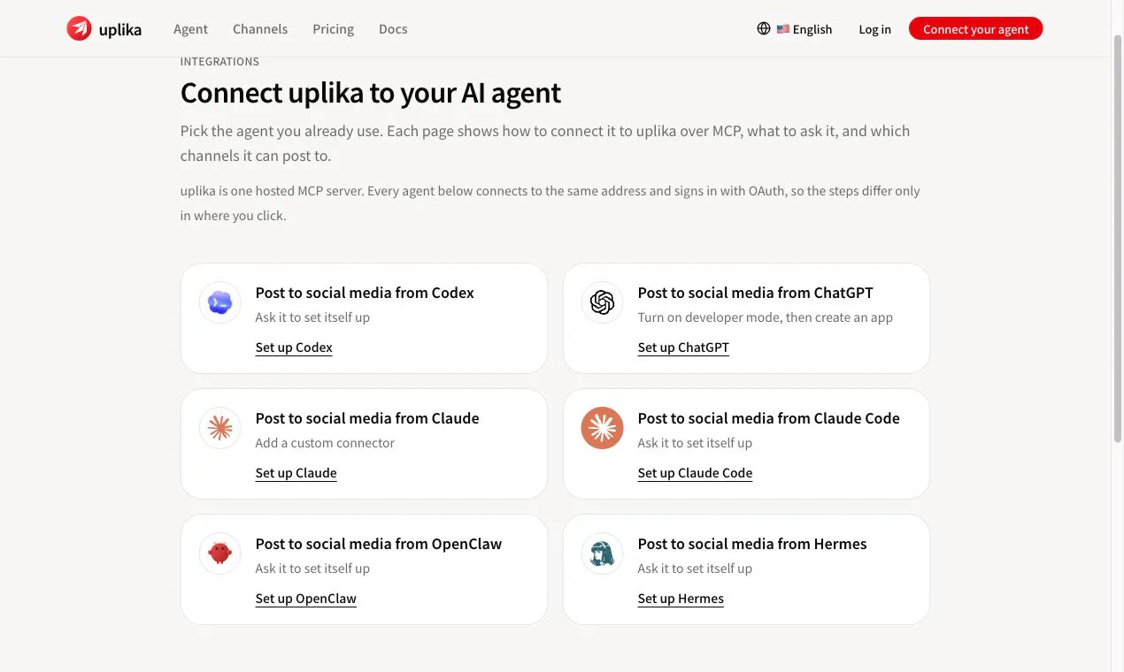Follow the Set up ChatGPT link
The width and height of the screenshot is (1124, 672).
[683, 347]
